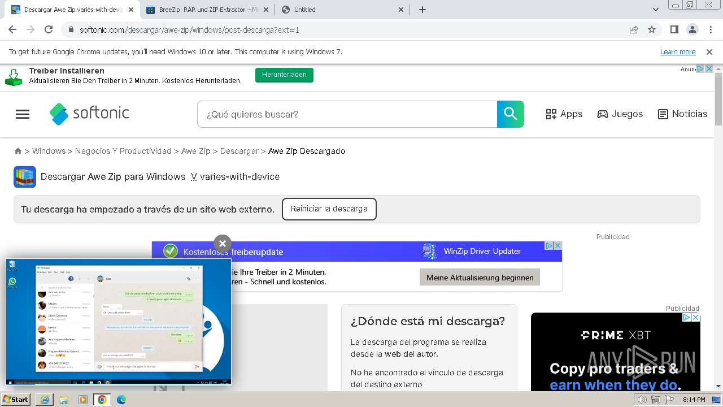Open the share page icon in address bar
The height and width of the screenshot is (407, 723).
tap(634, 30)
